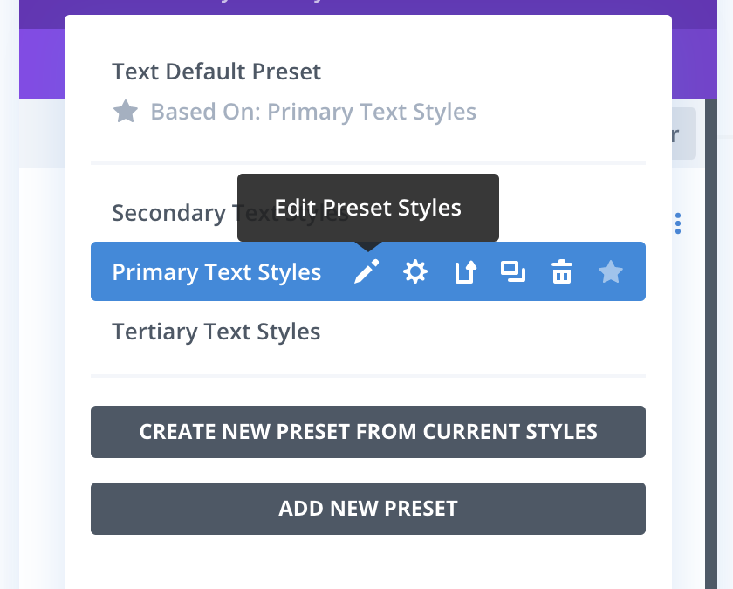Image resolution: width=733 pixels, height=589 pixels.
Task: Click the gray star beside Based On
Action: [x=126, y=112]
